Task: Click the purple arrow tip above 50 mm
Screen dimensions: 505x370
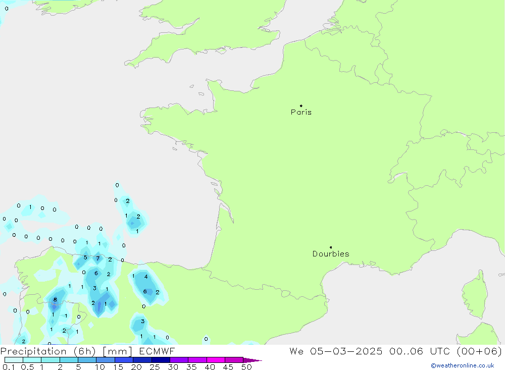Action: [252, 360]
